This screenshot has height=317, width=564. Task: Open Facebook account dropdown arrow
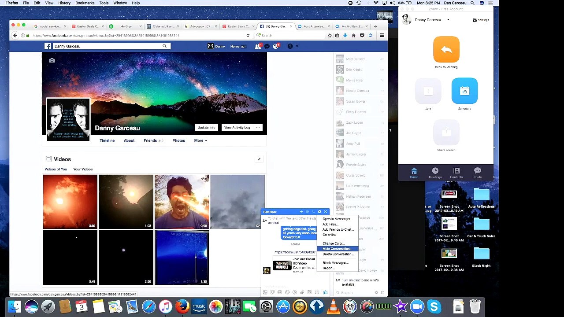pos(297,46)
